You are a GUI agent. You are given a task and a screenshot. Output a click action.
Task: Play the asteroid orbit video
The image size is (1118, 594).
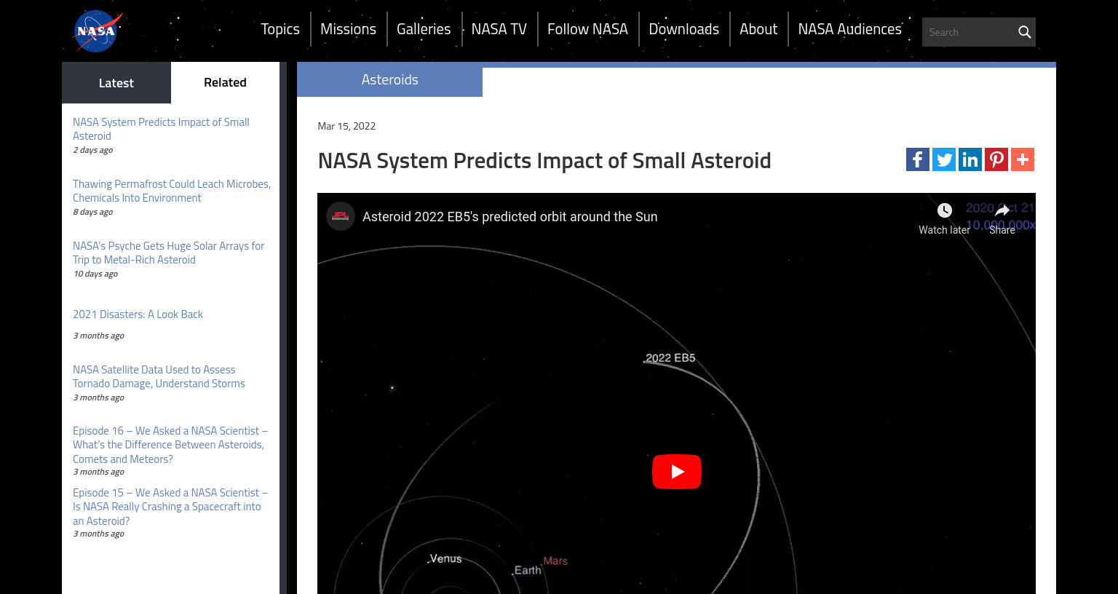[x=677, y=472]
